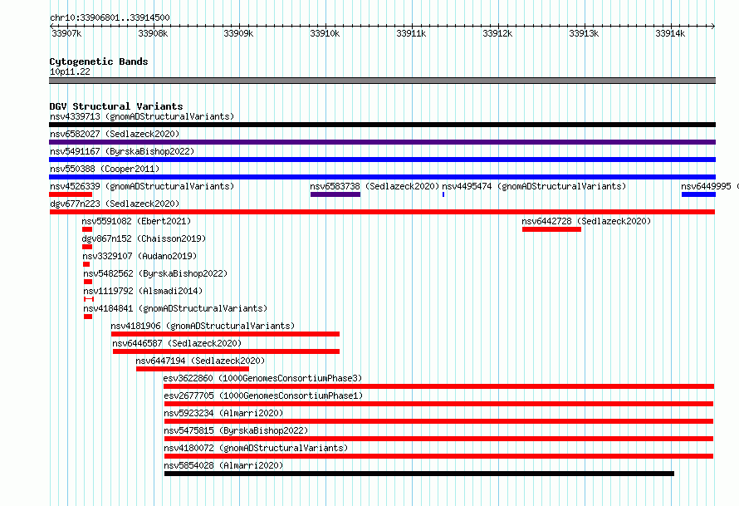Click the blue nsv6449995 variant bar
739x506 pixels.
tap(698, 194)
